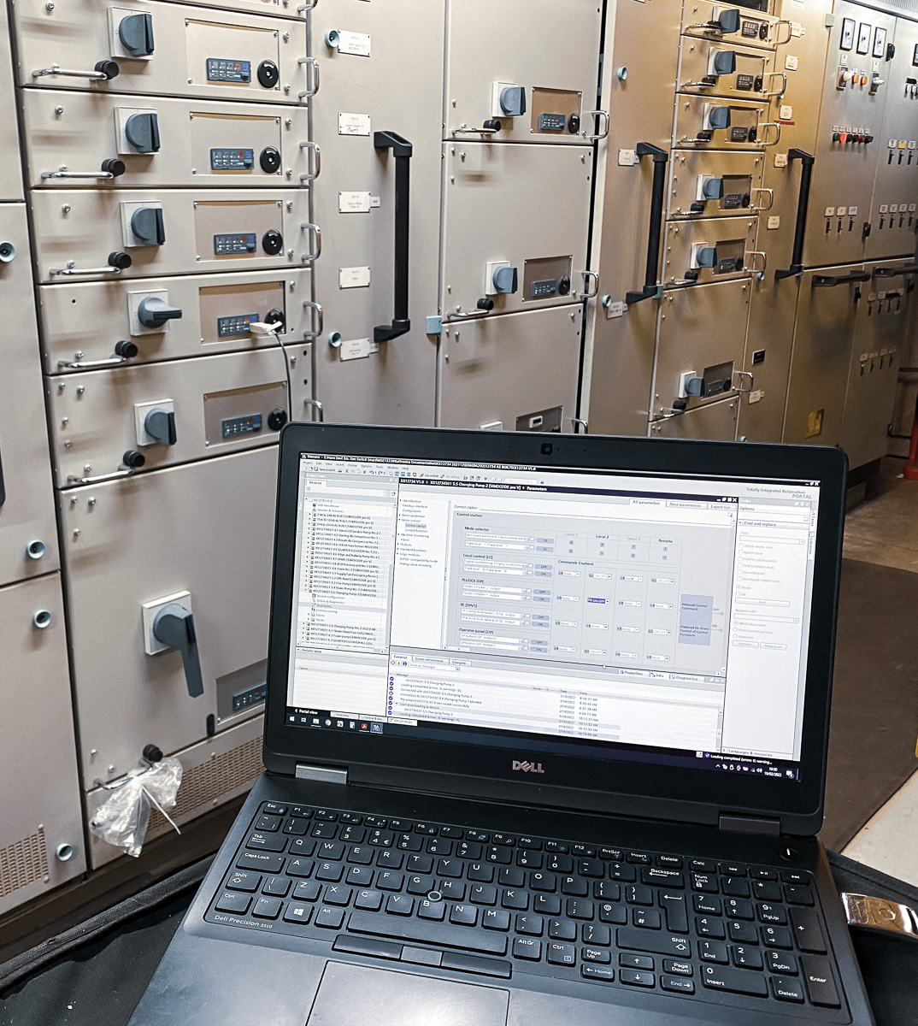Switch to Portal view
This screenshot has width=918, height=1026.
coord(307,711)
